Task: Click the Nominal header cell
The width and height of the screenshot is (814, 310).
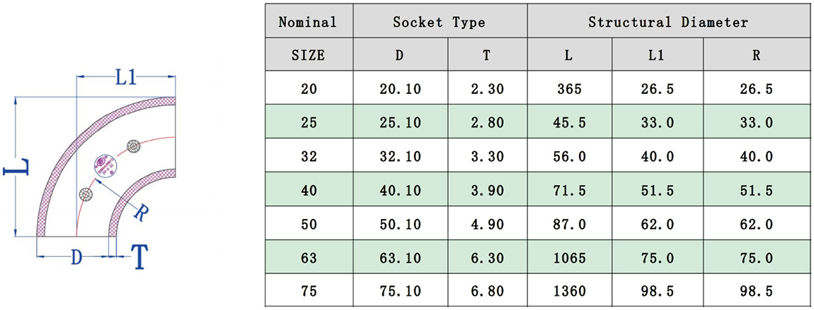Action: [x=308, y=22]
